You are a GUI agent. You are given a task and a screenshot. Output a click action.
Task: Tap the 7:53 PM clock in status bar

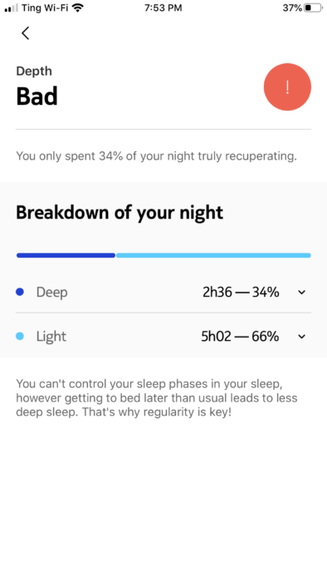coord(163,7)
